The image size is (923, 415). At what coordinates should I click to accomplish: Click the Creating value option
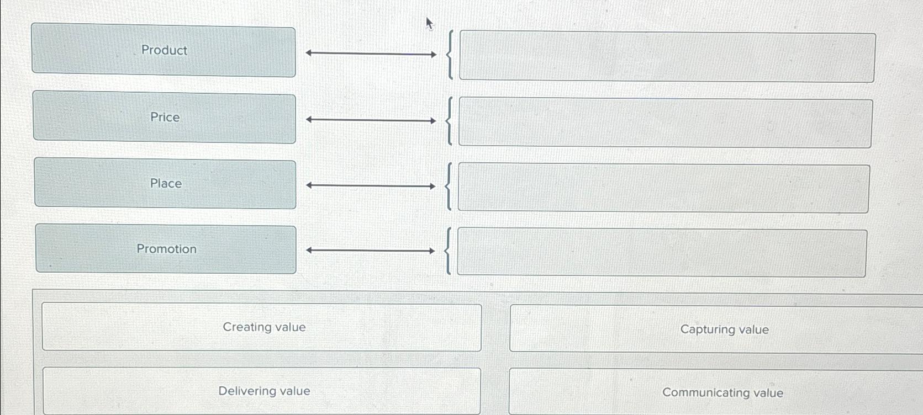pos(264,327)
